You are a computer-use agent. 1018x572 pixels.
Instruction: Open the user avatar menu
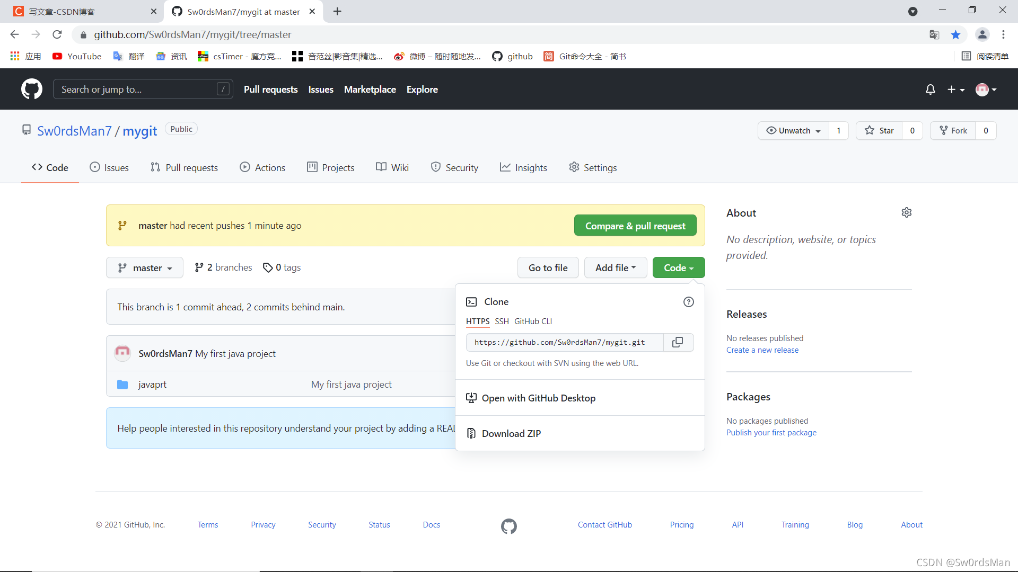[986, 90]
